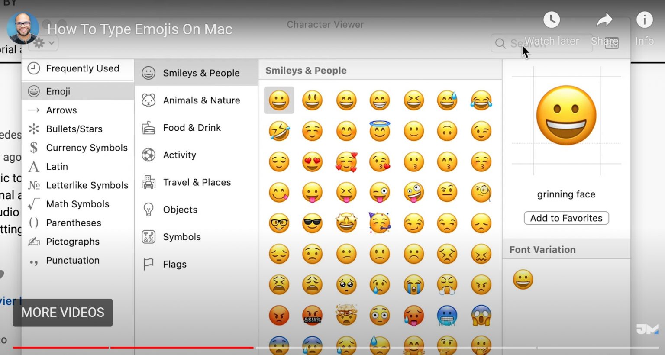The width and height of the screenshot is (665, 355).
Task: Click the Share arrow icon
Action: [604, 20]
